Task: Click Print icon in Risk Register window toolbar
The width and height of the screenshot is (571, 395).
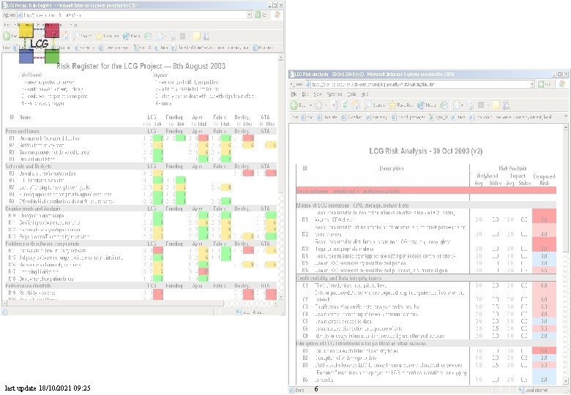Action: pyautogui.click(x=172, y=37)
